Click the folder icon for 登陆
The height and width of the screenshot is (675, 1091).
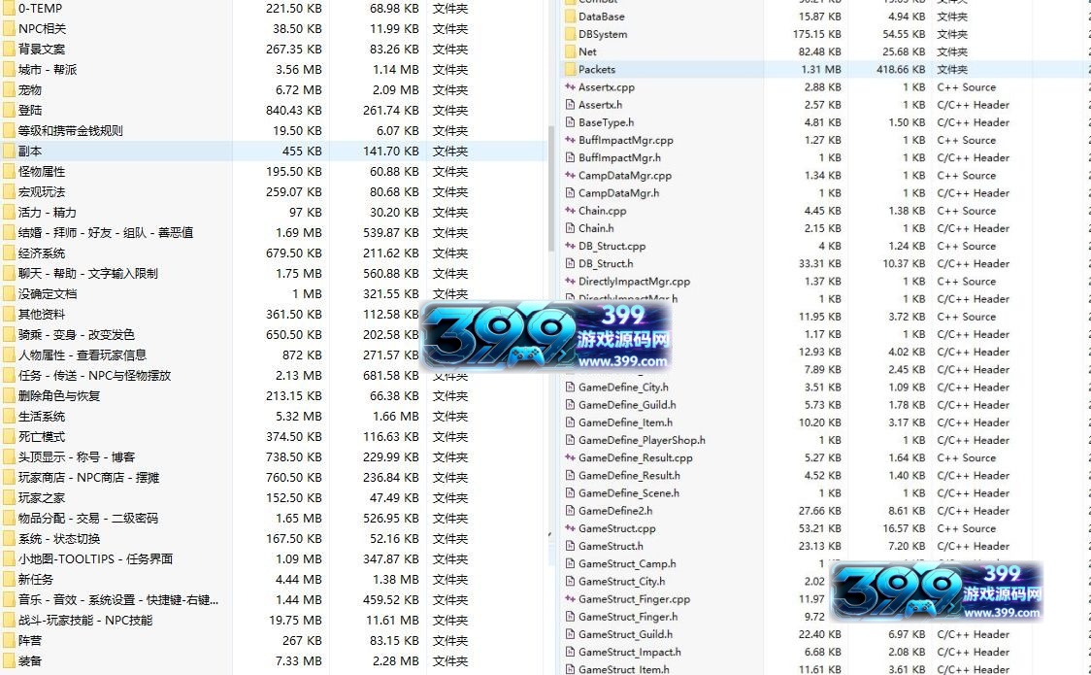click(9, 110)
